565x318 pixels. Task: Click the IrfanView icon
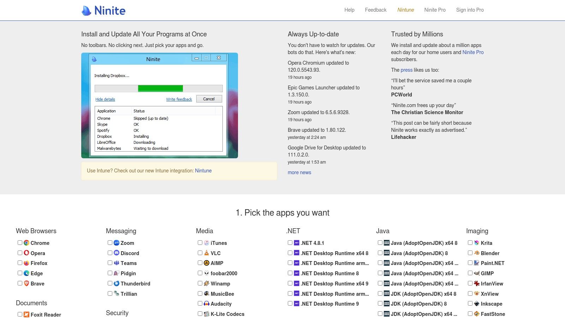[x=477, y=283]
